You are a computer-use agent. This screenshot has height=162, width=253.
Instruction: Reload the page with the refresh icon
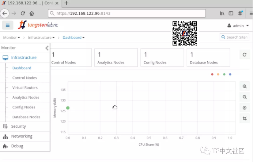pos(23,13)
